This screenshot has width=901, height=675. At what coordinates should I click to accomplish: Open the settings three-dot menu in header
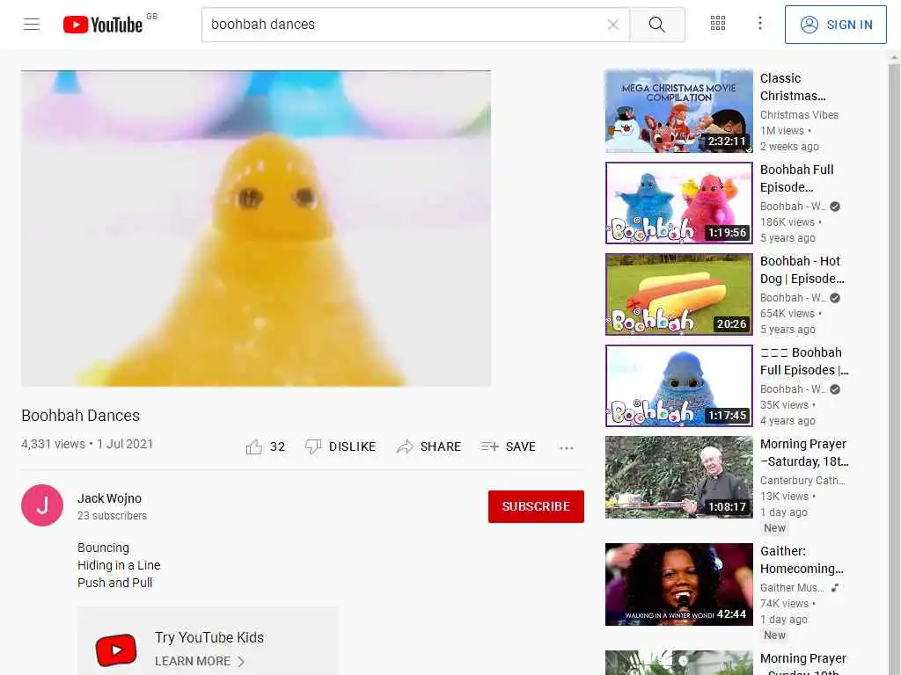(x=759, y=24)
